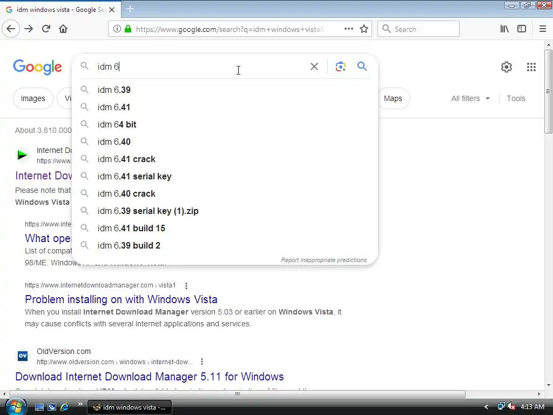Select taskbar button 'idm windows vista'
The width and height of the screenshot is (553, 415).
[130, 407]
